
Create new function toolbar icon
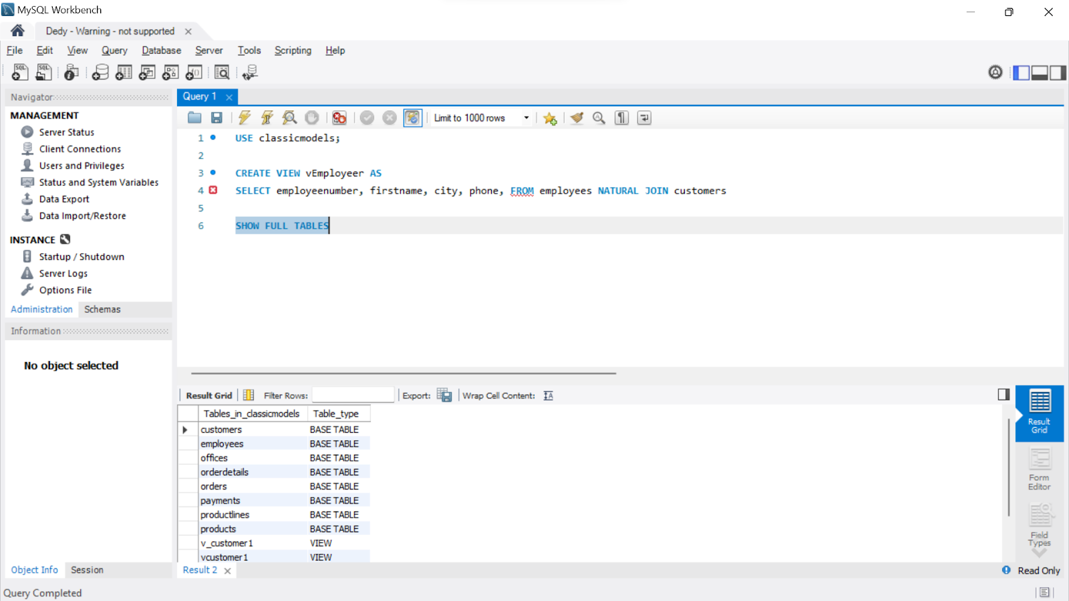(194, 72)
